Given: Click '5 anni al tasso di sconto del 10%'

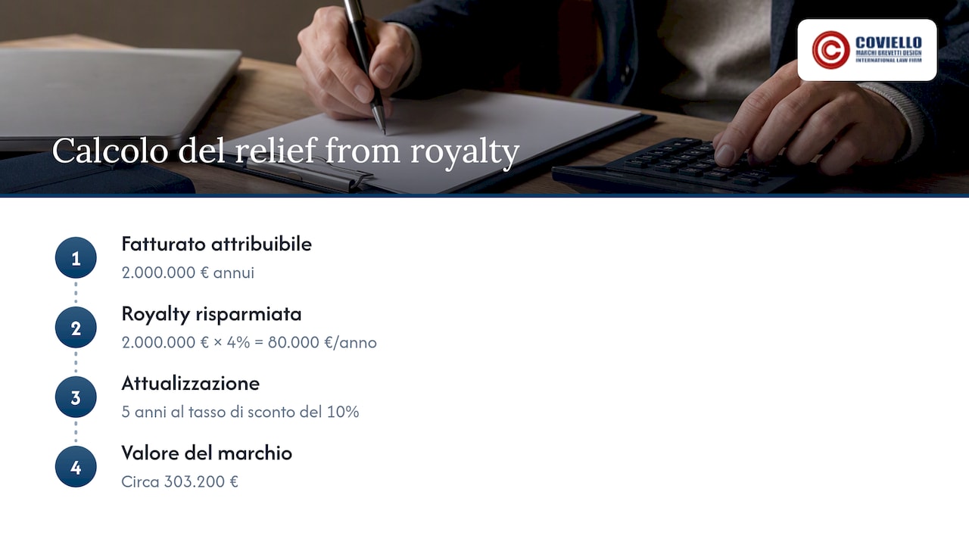Looking at the screenshot, I should tap(240, 412).
